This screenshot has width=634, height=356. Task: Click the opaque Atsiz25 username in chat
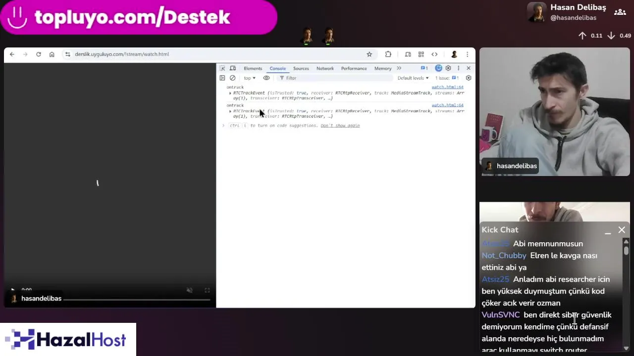(x=495, y=279)
